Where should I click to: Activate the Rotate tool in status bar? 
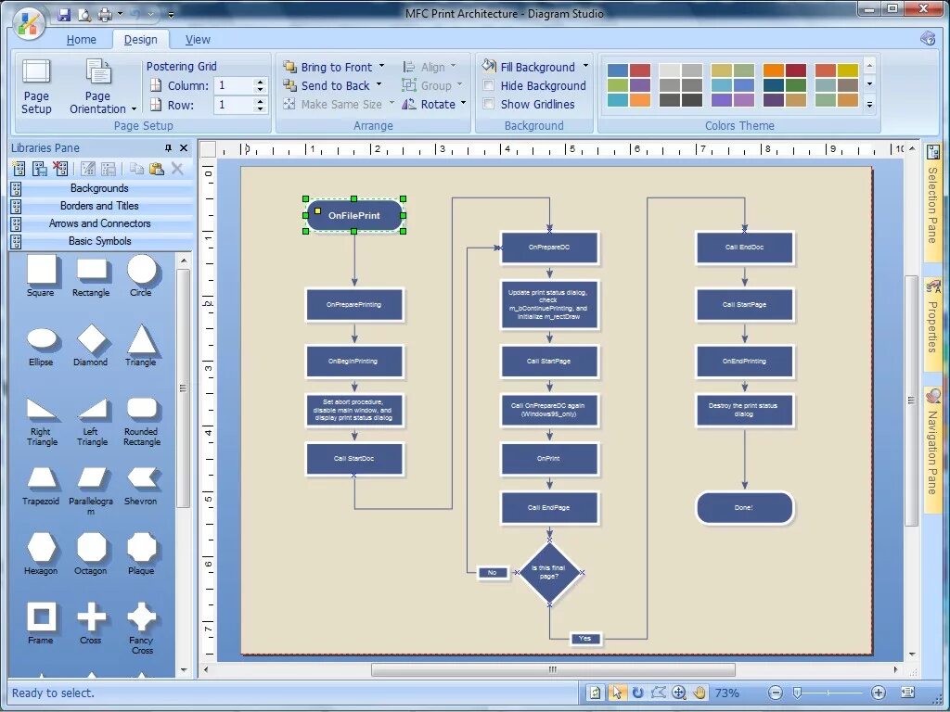click(x=637, y=693)
